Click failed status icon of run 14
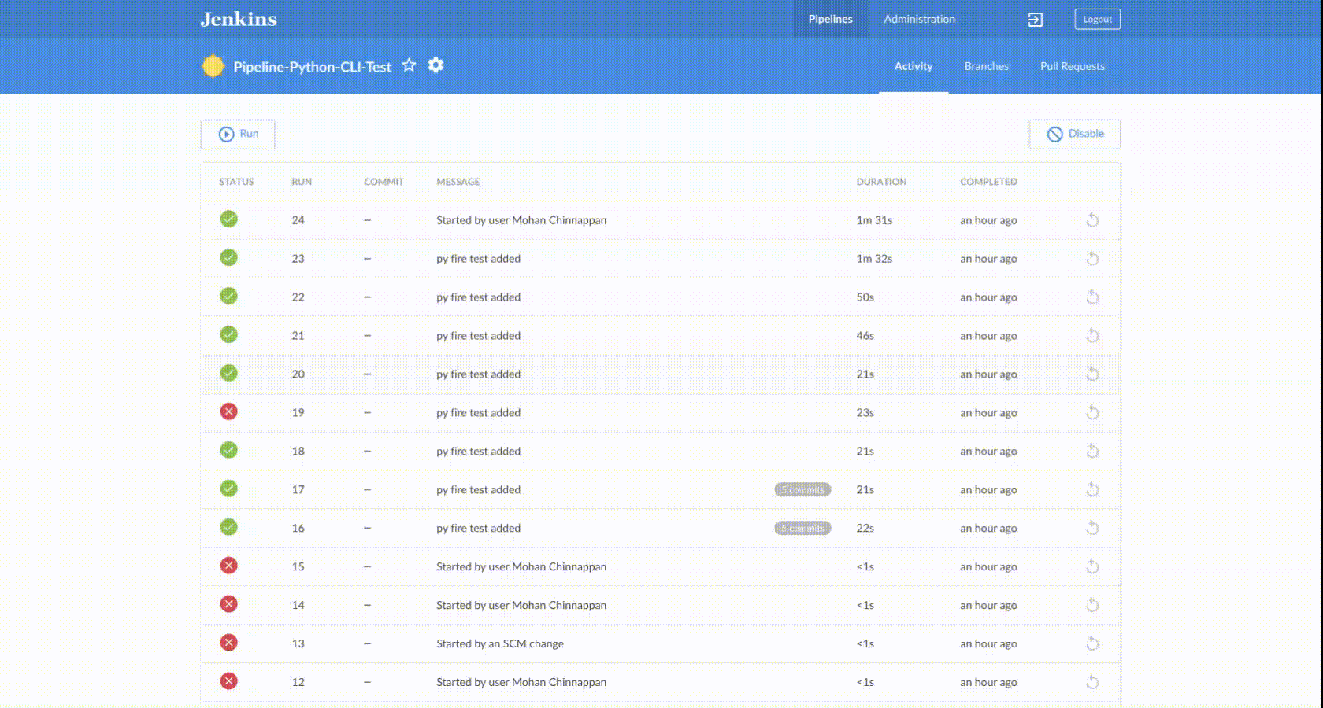 [x=229, y=604]
